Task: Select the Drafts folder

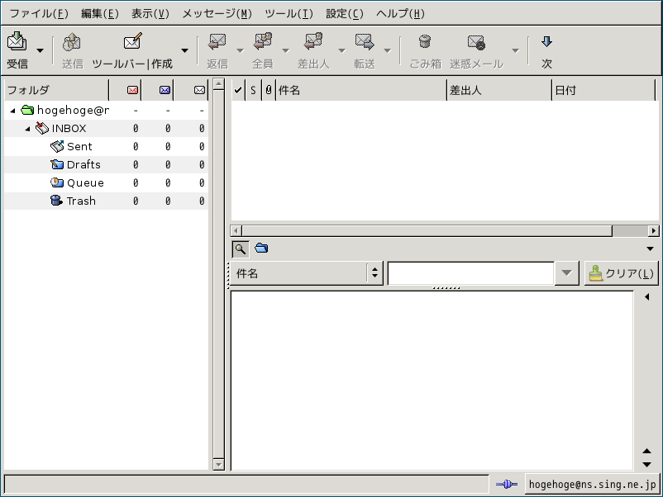Action: point(83,164)
